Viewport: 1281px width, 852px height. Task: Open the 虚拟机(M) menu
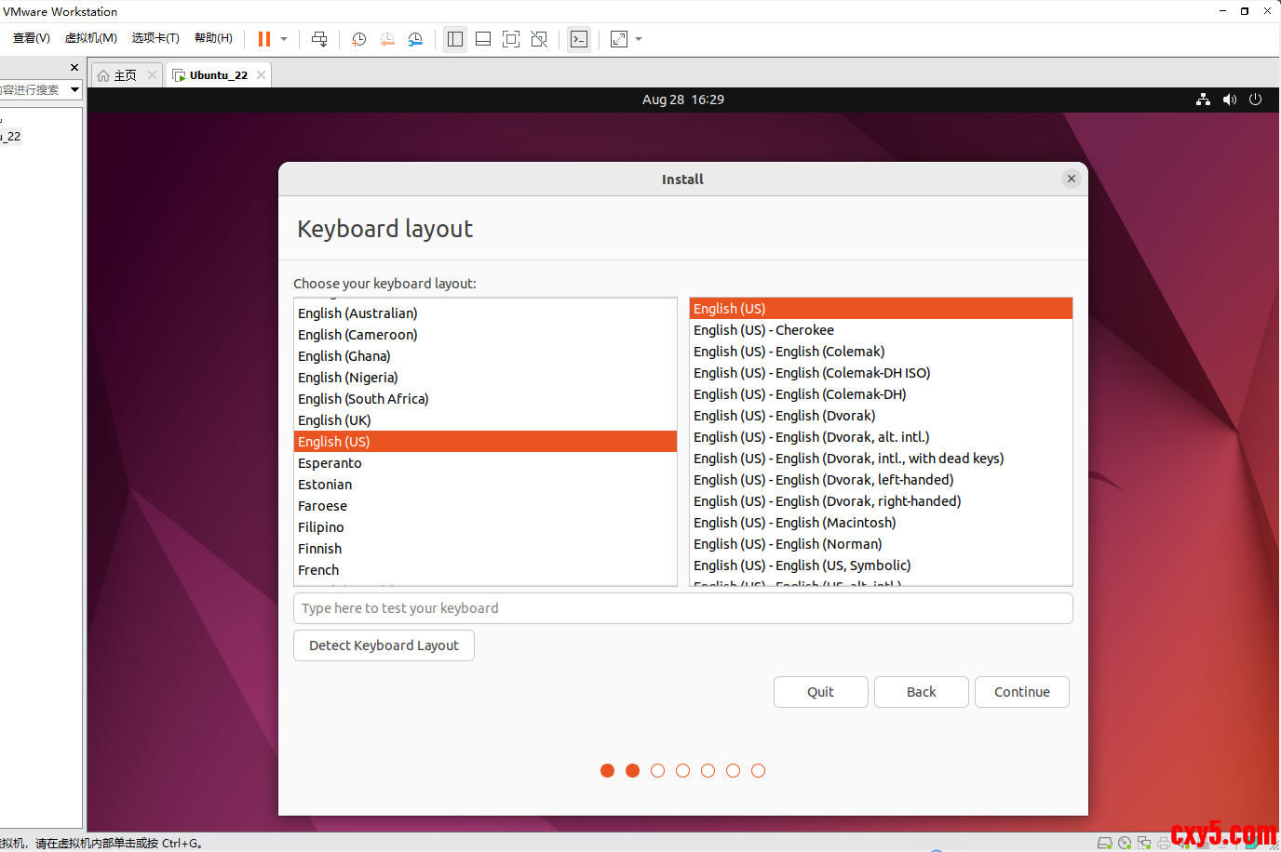[x=90, y=38]
